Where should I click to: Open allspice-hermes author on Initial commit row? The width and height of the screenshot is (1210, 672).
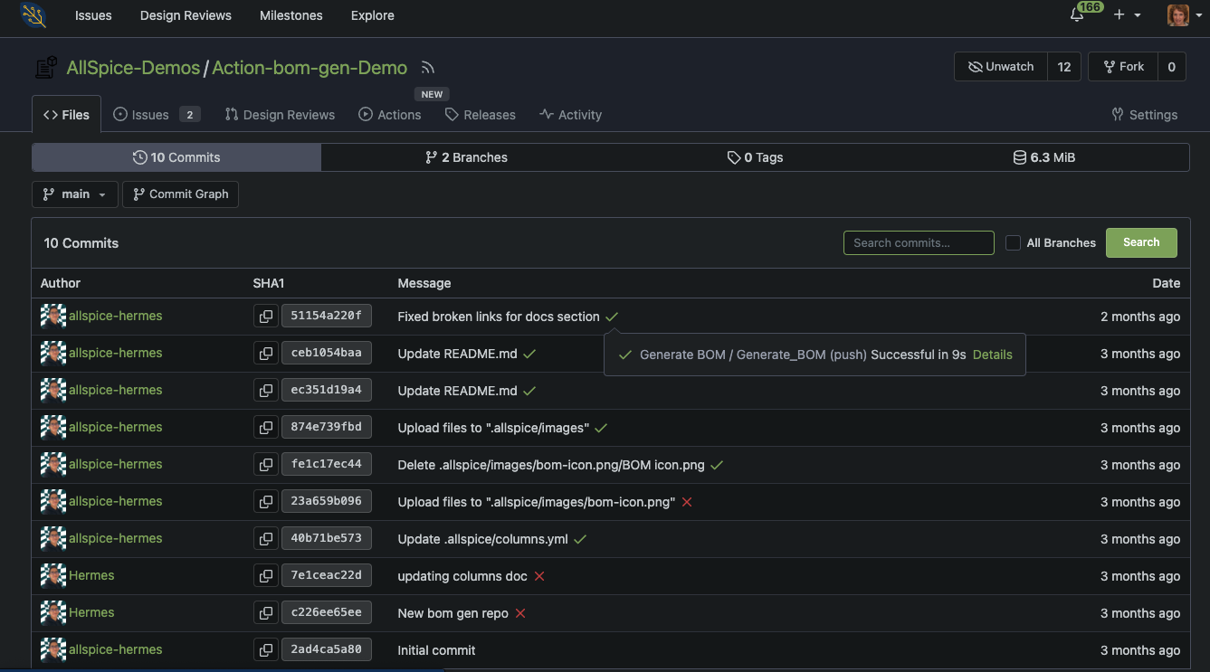click(x=116, y=649)
